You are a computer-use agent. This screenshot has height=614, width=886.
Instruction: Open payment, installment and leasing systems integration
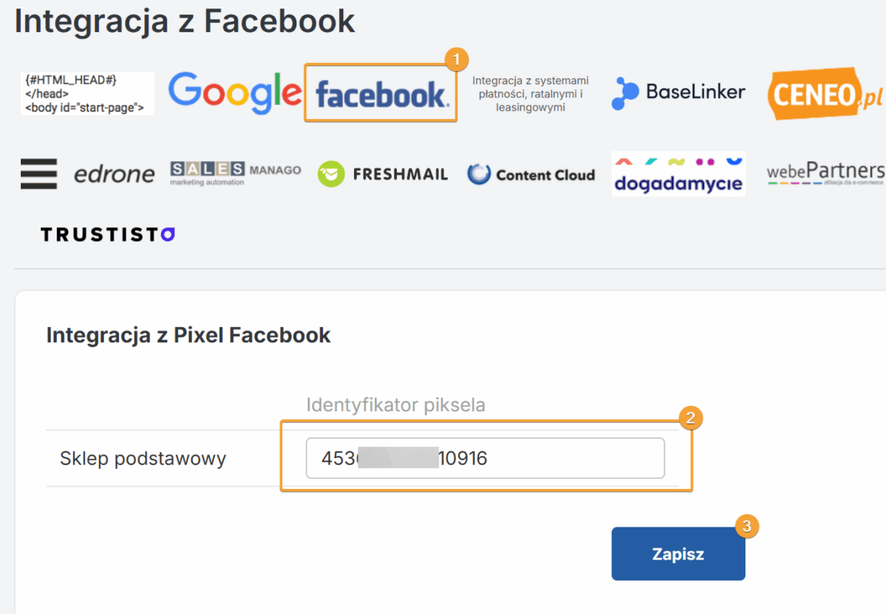pyautogui.click(x=531, y=94)
